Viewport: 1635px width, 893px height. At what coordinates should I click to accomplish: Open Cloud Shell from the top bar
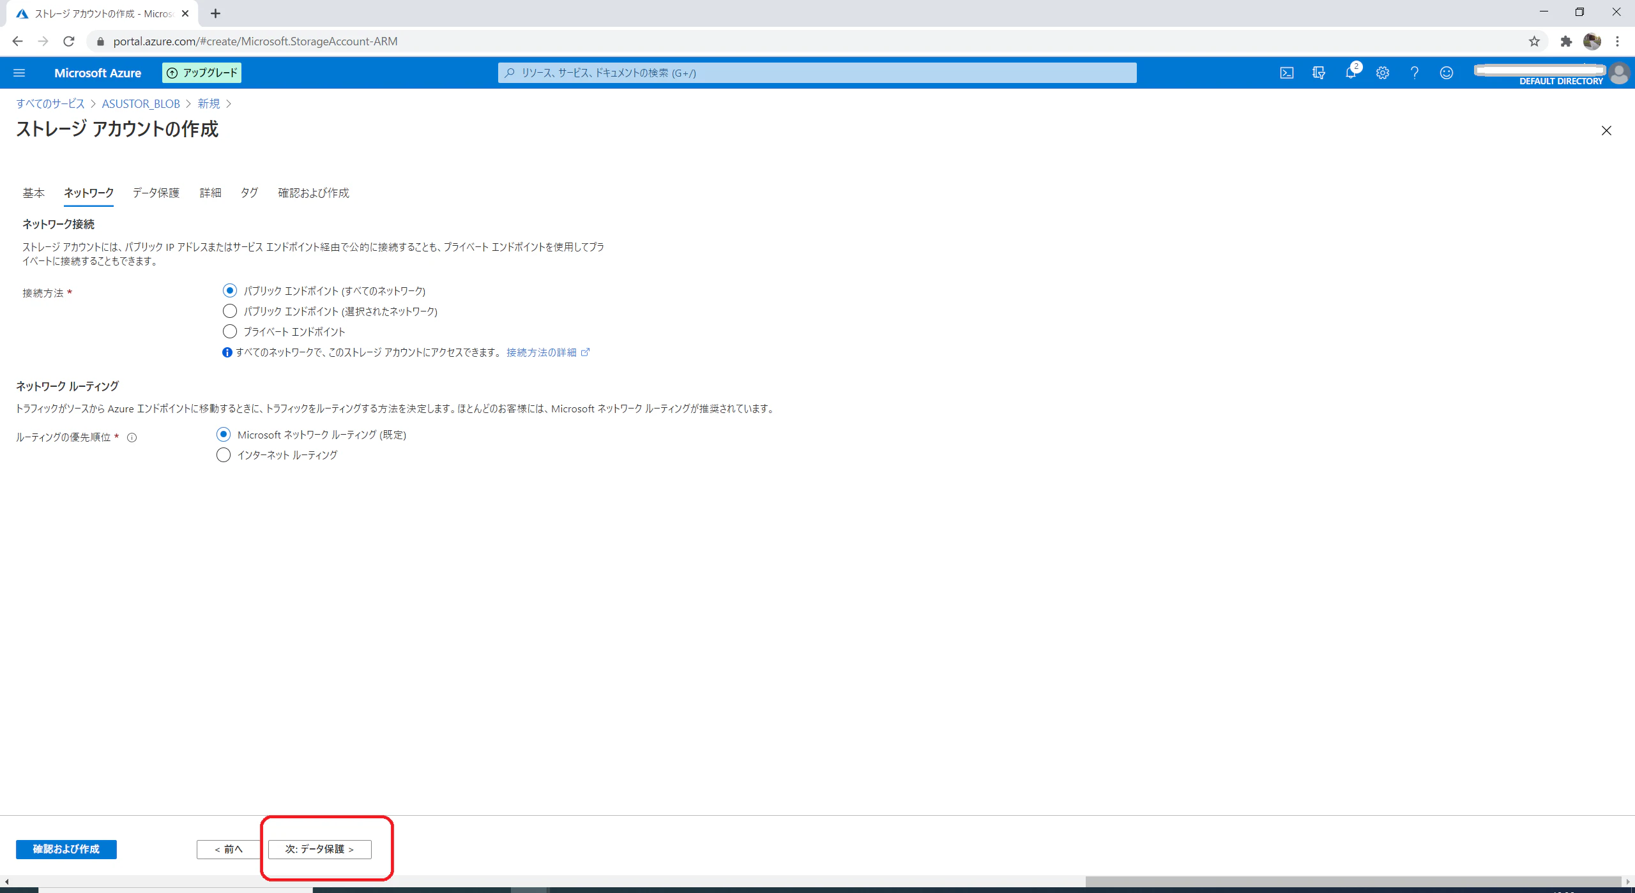1287,73
